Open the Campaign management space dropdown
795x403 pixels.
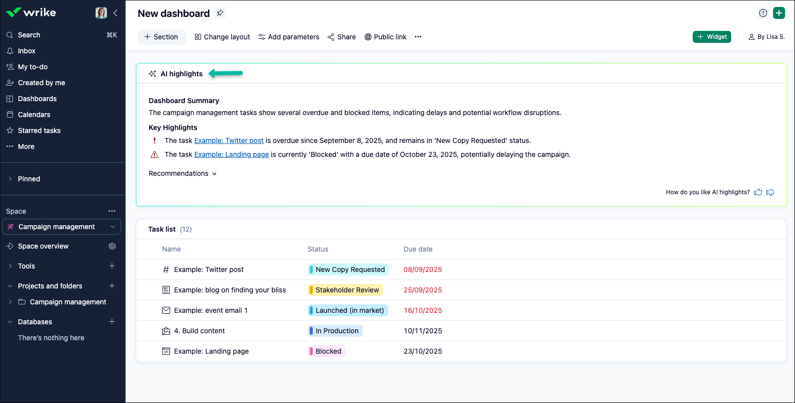click(x=112, y=227)
